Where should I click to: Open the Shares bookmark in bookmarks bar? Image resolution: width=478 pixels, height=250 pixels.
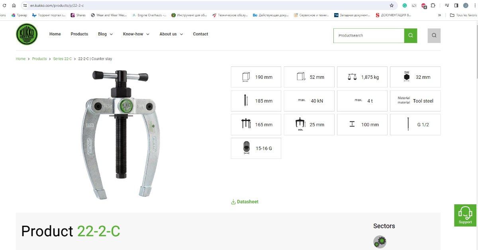pyautogui.click(x=78, y=15)
